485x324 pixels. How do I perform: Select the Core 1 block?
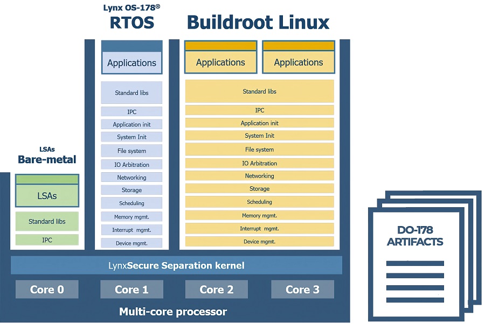click(x=132, y=290)
